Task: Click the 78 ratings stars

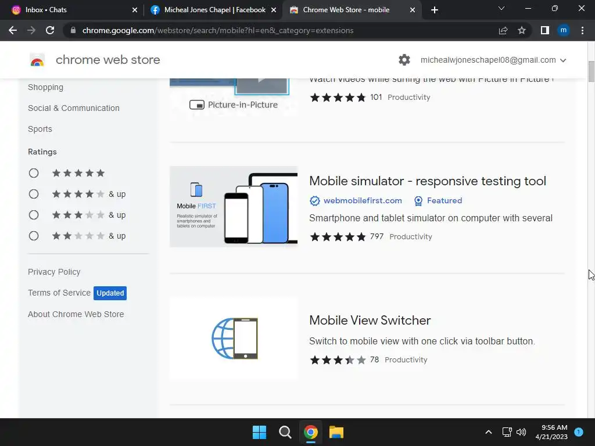Action: click(338, 360)
